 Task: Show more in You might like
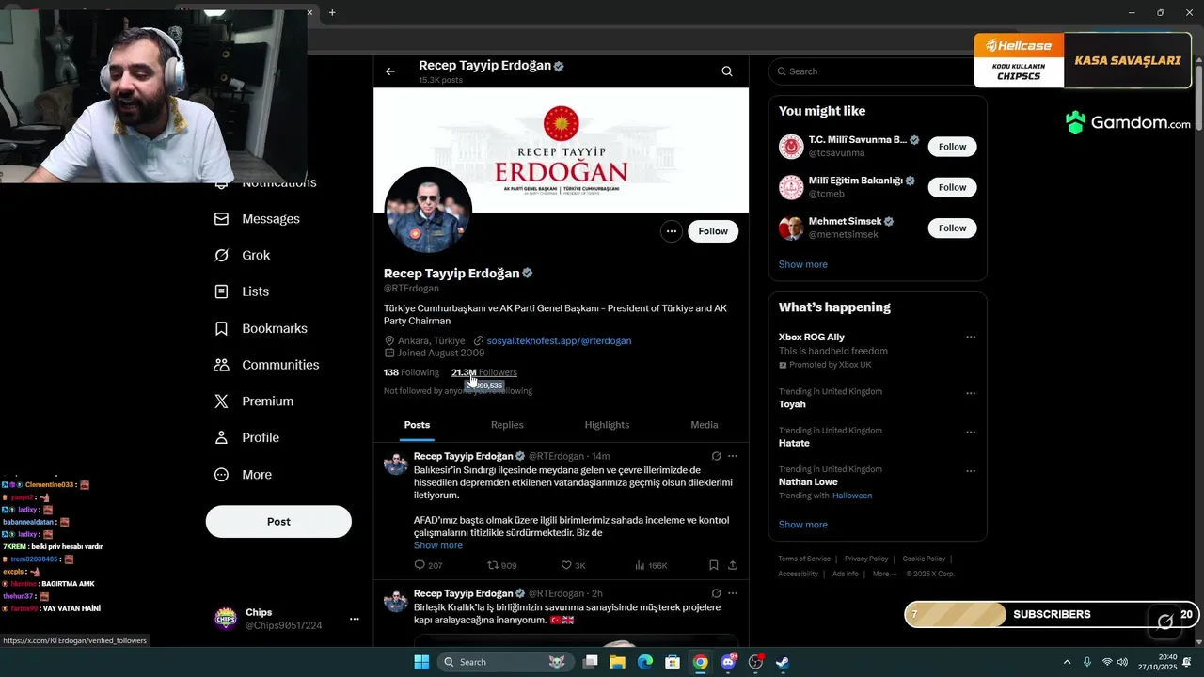(803, 264)
